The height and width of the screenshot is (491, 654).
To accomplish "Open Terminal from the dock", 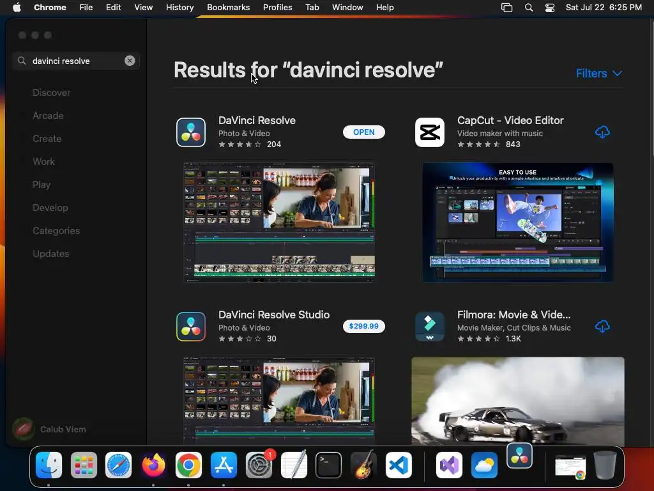I will 329,465.
